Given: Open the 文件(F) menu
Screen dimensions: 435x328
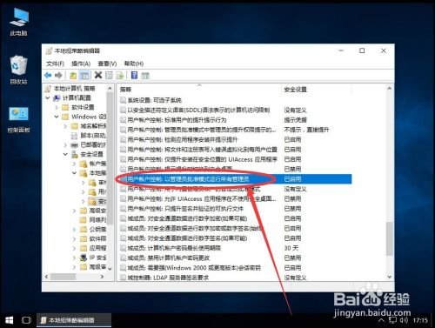Looking at the screenshot, I should [55, 64].
